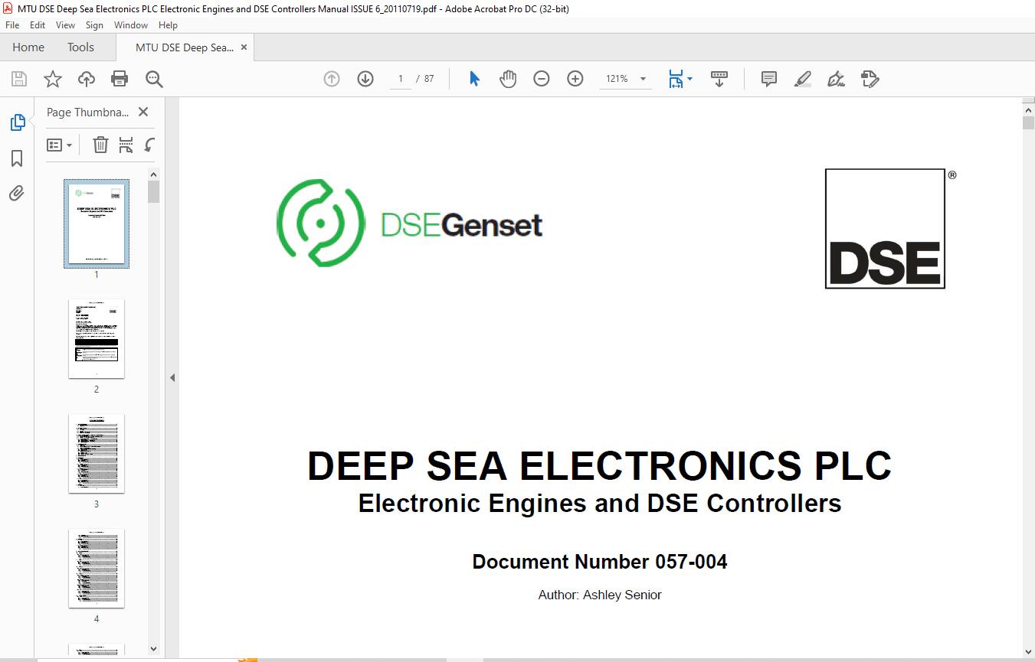Open the Page Thumbnails sidebar icon

point(17,122)
